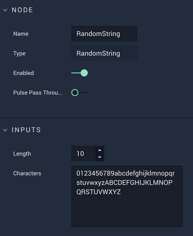The image size is (193, 236).
Task: Turn on the Pulse Pass Through toggle
Action: click(x=80, y=93)
